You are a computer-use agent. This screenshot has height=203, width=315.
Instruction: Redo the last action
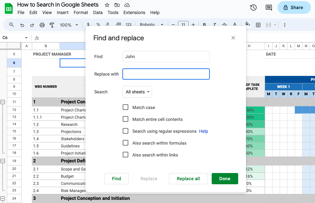coord(32,25)
